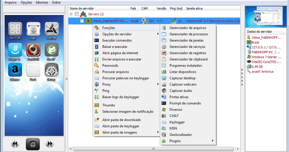The width and height of the screenshot is (289, 152).
Task: Open Gerenciador de janelas
Action: [188, 40]
